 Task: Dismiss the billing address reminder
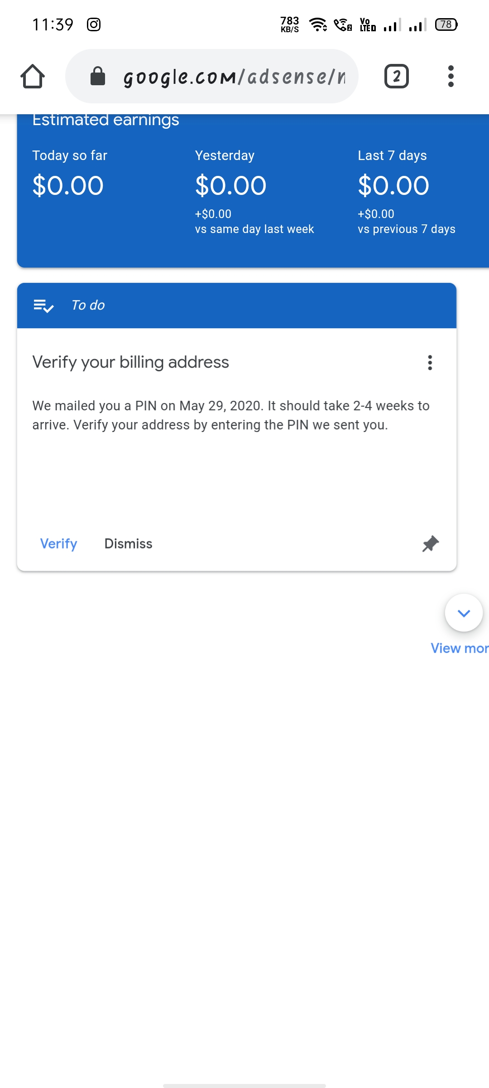click(128, 544)
